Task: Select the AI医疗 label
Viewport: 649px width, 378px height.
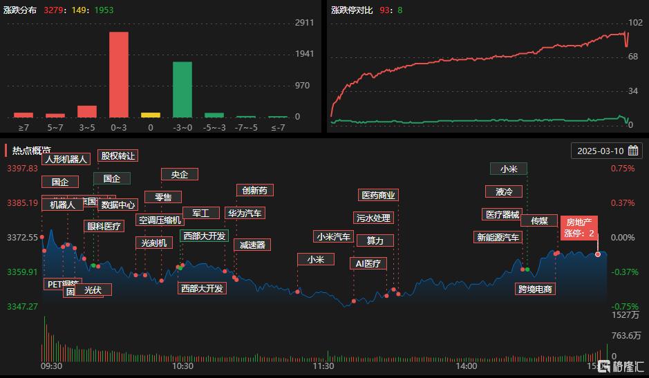Action: tap(368, 263)
